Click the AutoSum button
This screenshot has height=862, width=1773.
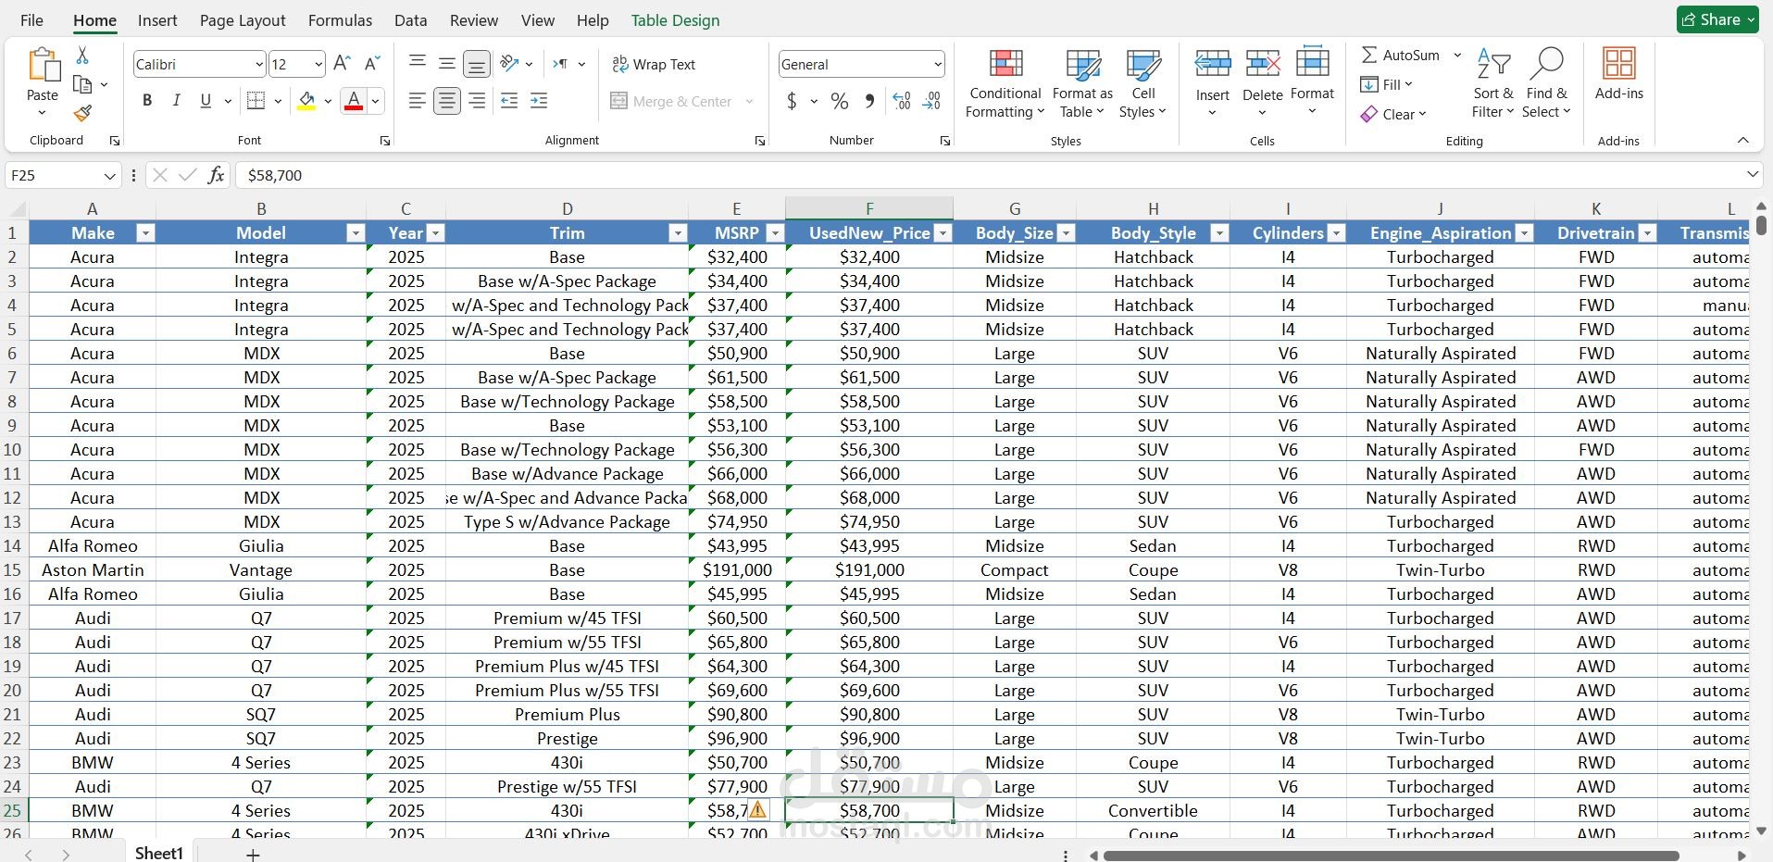(x=1401, y=56)
